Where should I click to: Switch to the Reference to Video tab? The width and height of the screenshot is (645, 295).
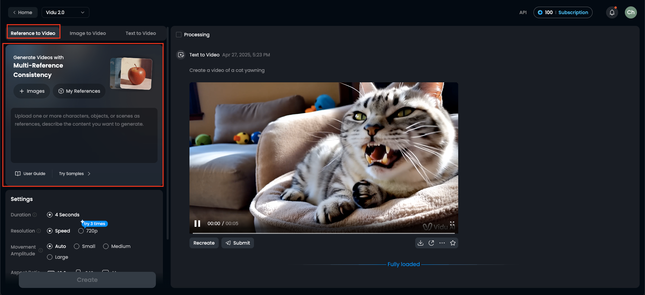33,33
